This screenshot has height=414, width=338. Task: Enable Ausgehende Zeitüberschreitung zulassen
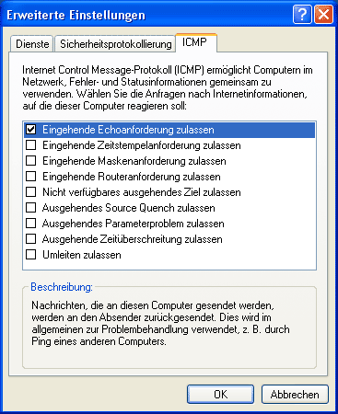click(31, 239)
